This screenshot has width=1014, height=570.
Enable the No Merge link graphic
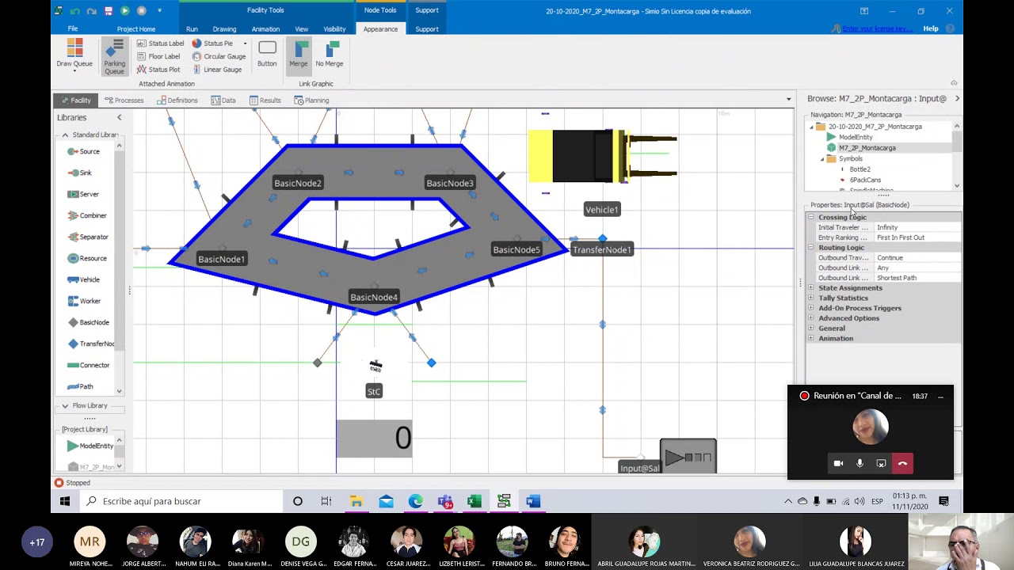tap(330, 54)
